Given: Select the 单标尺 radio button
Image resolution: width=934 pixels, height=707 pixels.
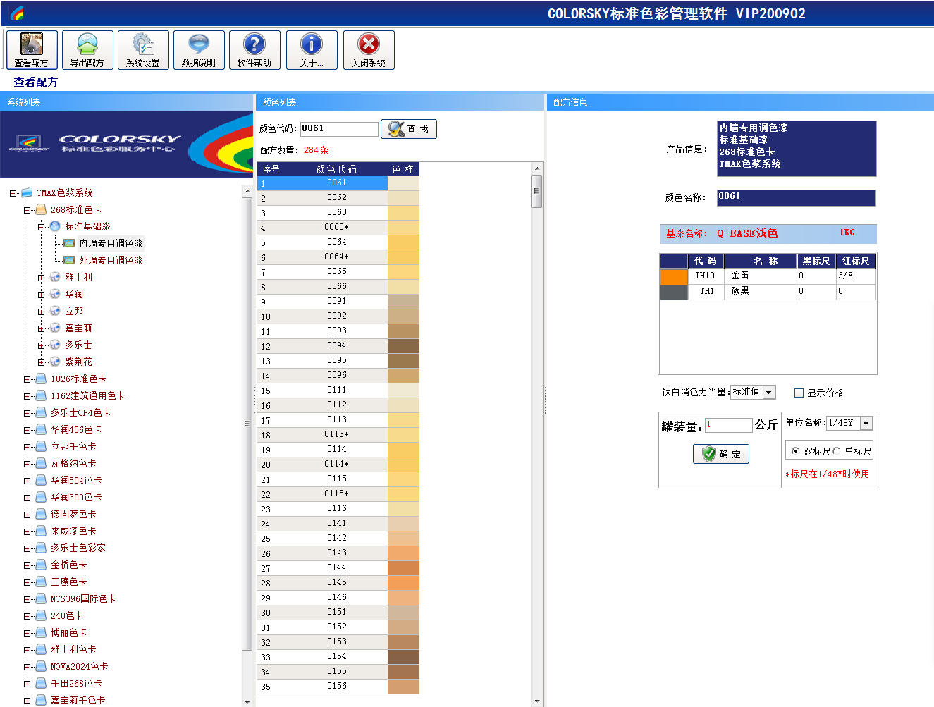Looking at the screenshot, I should 837,451.
